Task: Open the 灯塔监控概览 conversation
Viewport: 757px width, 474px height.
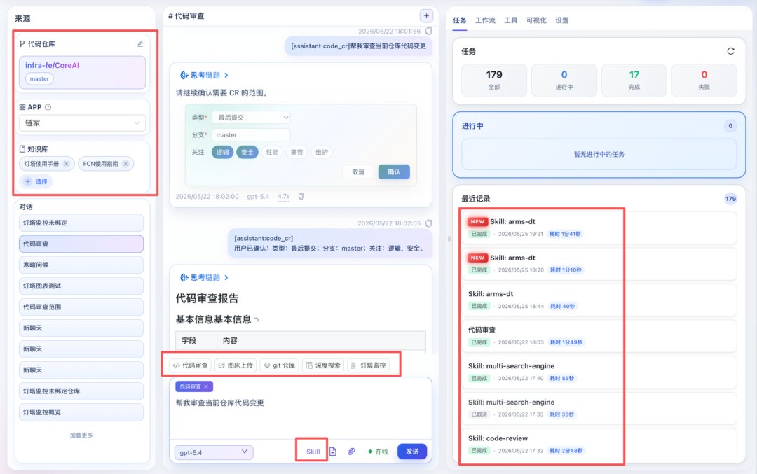Action: tap(81, 412)
